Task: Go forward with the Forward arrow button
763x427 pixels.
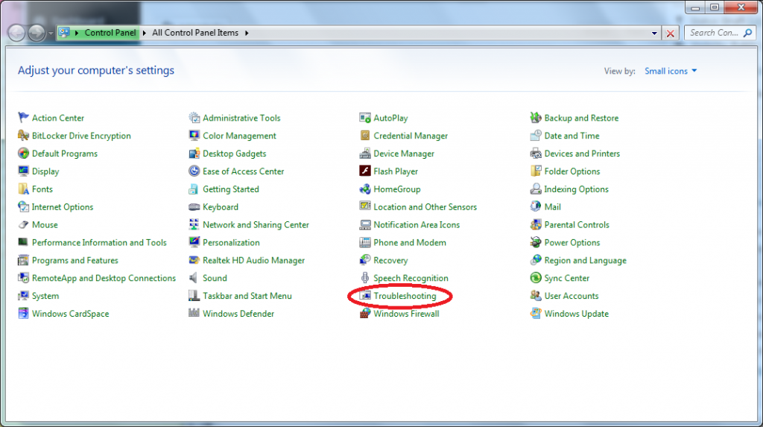Action: point(37,33)
